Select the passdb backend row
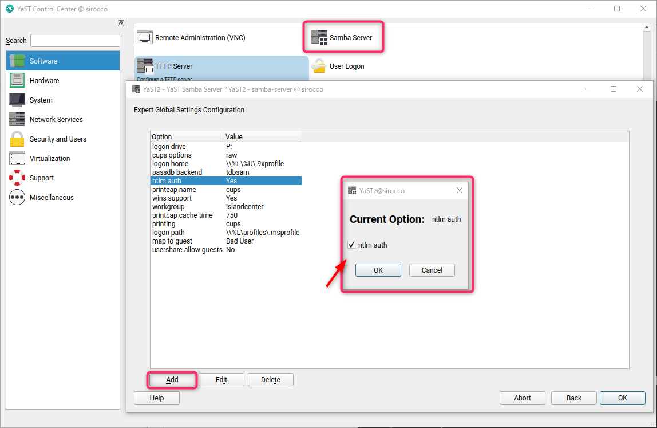657x428 pixels. tap(226, 172)
